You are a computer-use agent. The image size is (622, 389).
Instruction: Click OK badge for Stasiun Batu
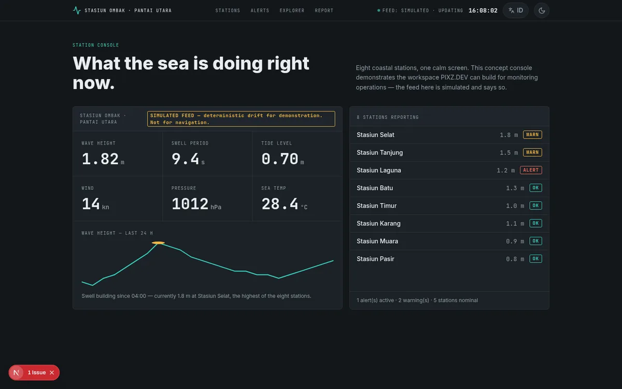tap(535, 188)
